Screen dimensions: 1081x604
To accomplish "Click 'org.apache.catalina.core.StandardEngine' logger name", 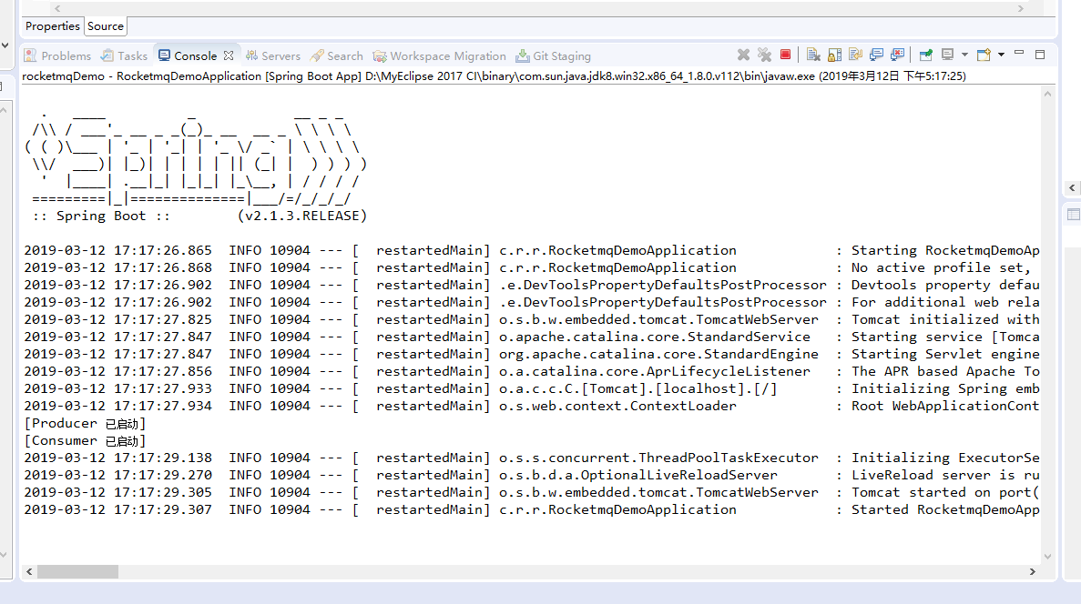I will pos(659,355).
